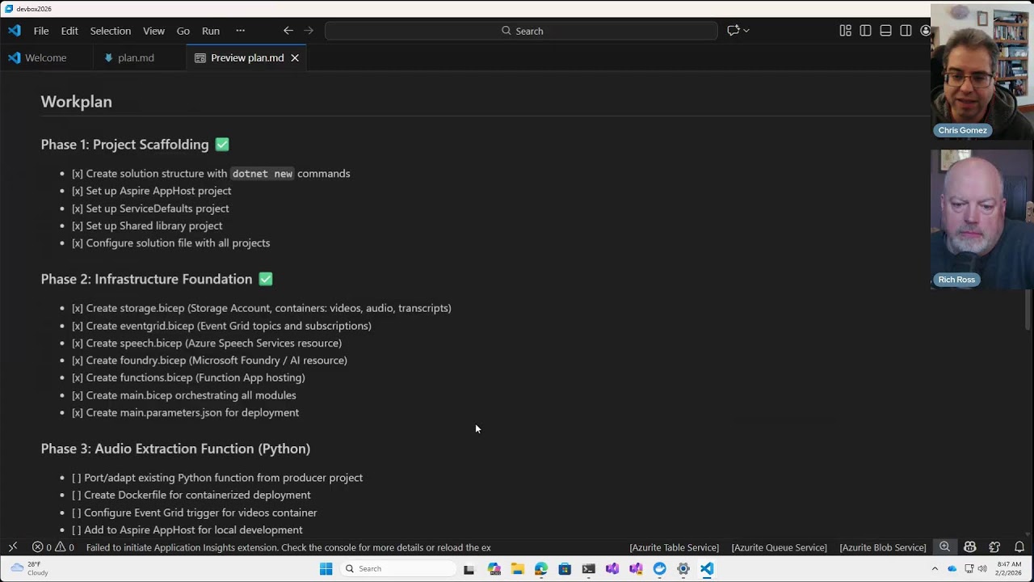Click Azurite Table Service status item
Screen dimensions: 1034x582
click(x=675, y=547)
